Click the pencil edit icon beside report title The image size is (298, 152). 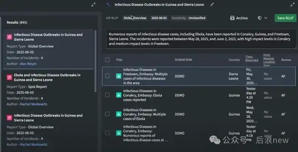[x=212, y=5]
